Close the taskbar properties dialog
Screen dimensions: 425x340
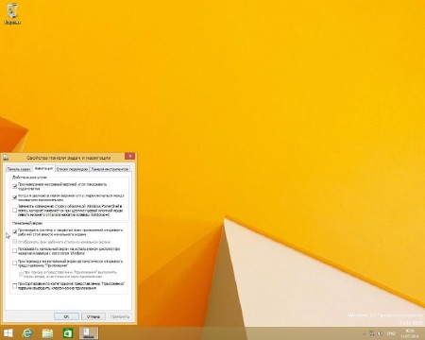(x=129, y=156)
